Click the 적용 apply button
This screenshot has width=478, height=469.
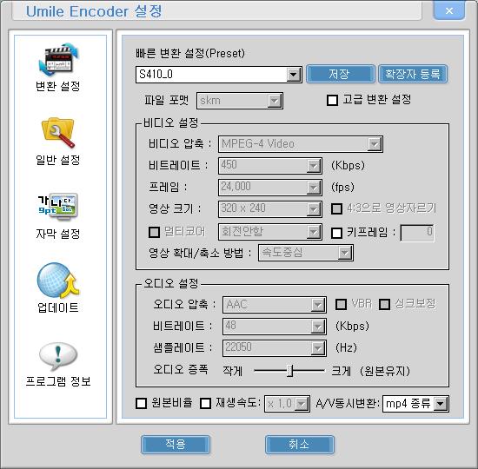click(x=176, y=445)
